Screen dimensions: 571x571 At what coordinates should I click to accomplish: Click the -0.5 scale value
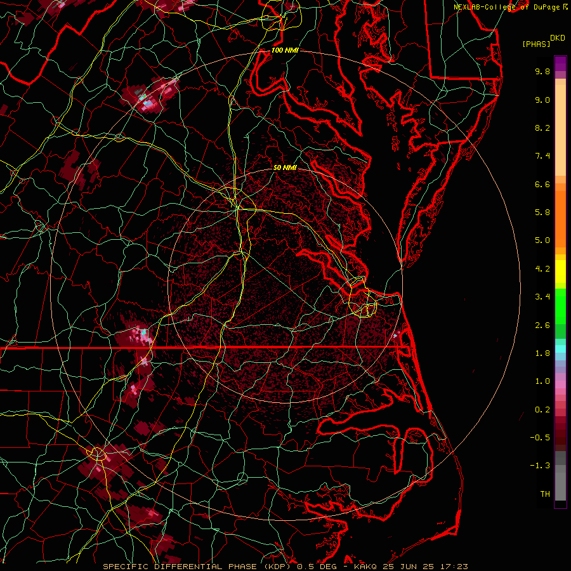coord(540,438)
